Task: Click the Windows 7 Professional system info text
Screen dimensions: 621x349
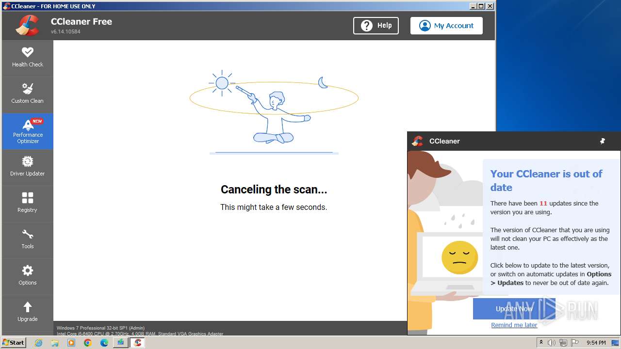Action: pos(100,328)
